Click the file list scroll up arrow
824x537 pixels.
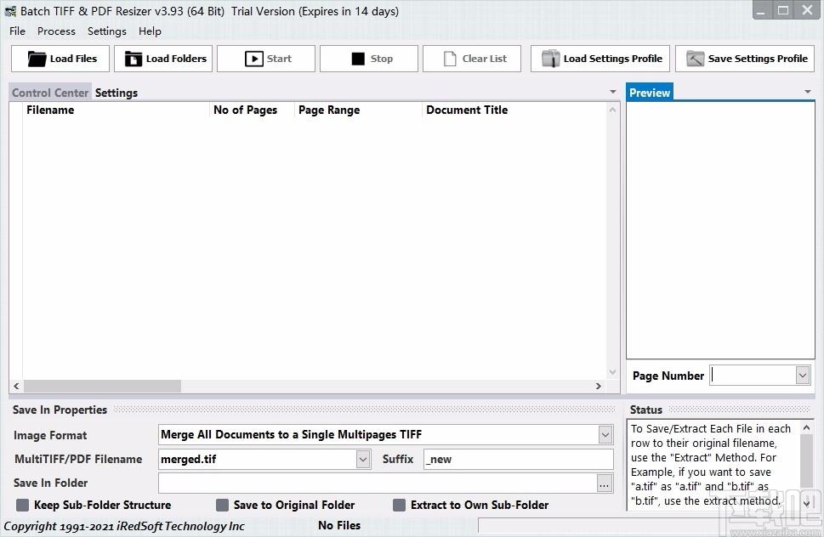[x=612, y=110]
